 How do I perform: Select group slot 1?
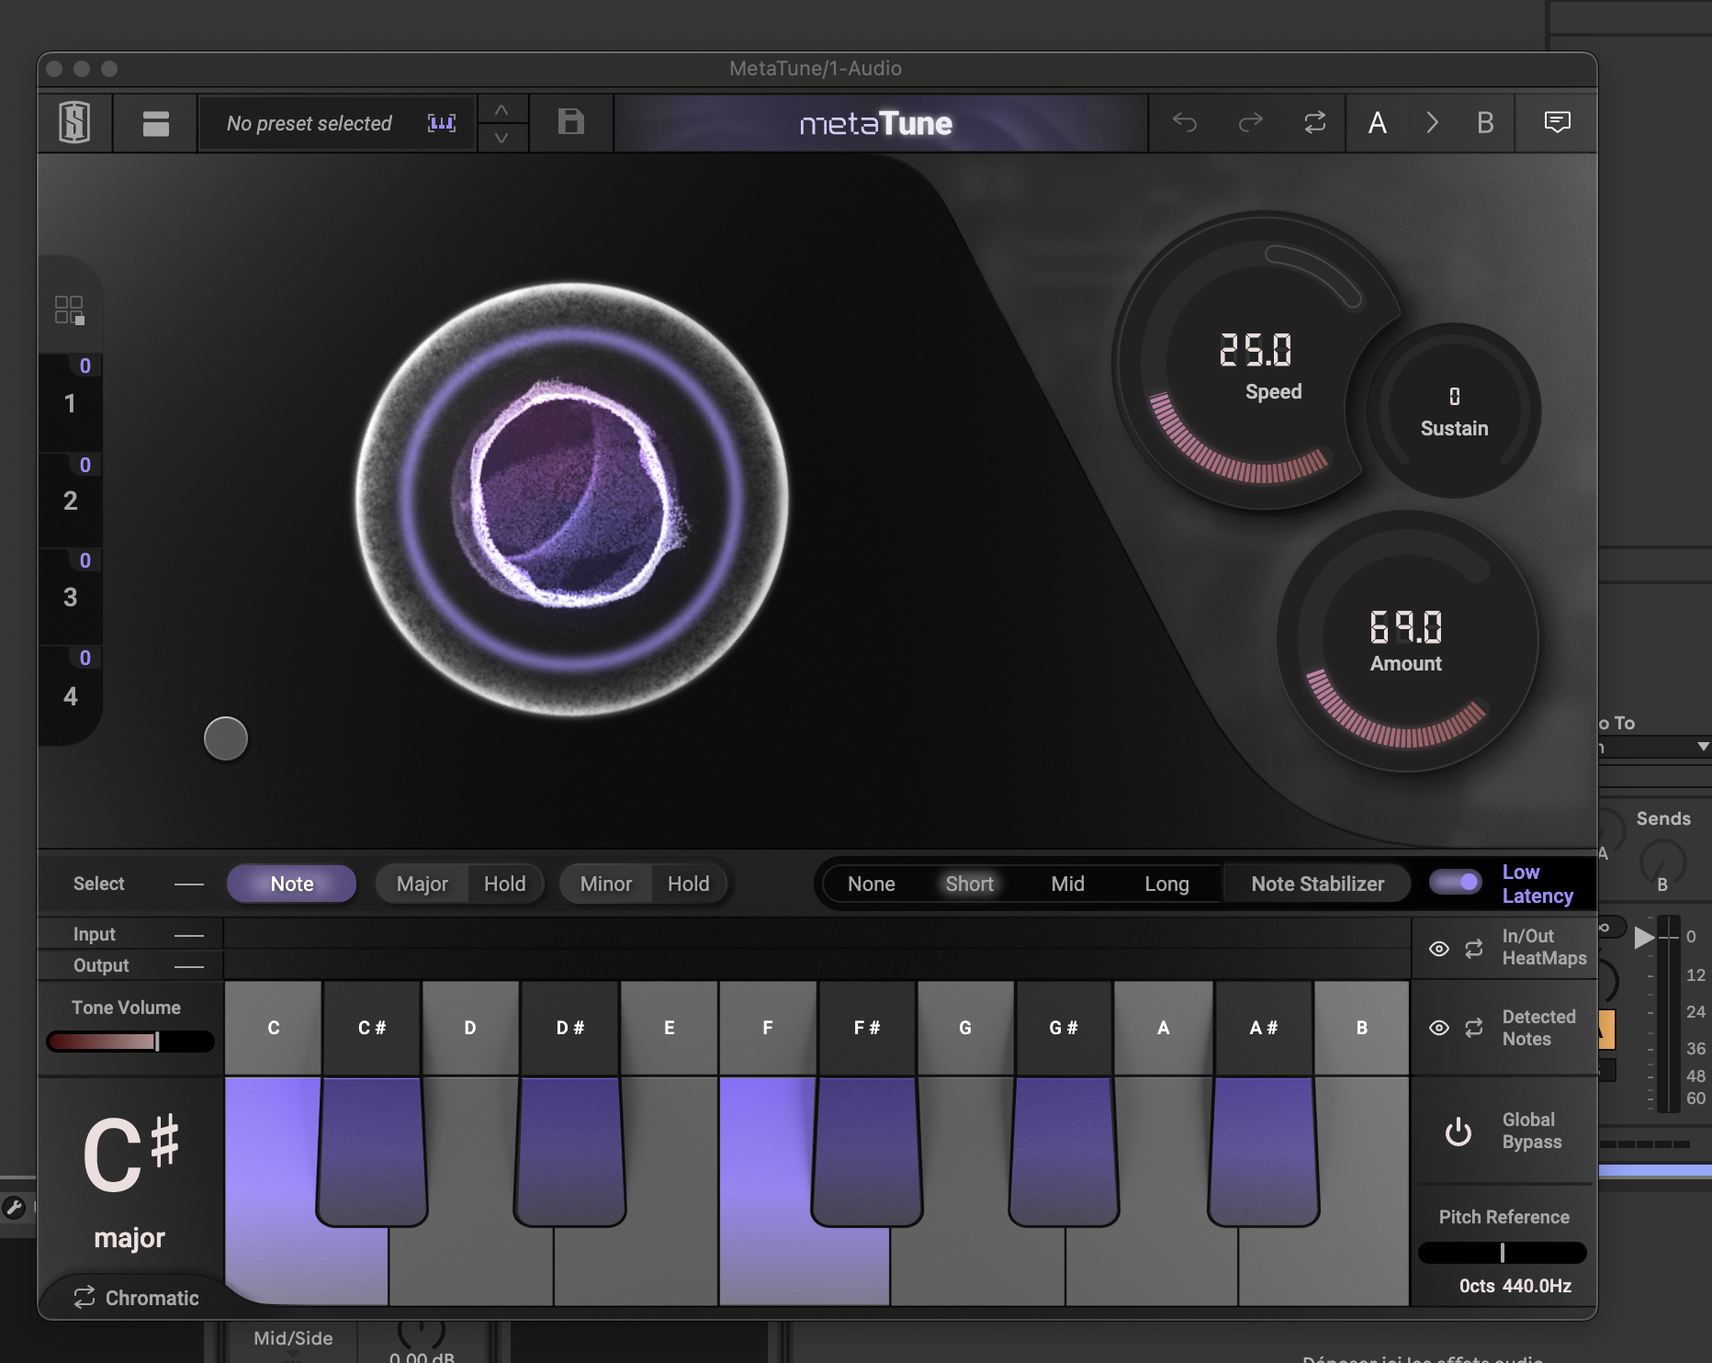70,403
